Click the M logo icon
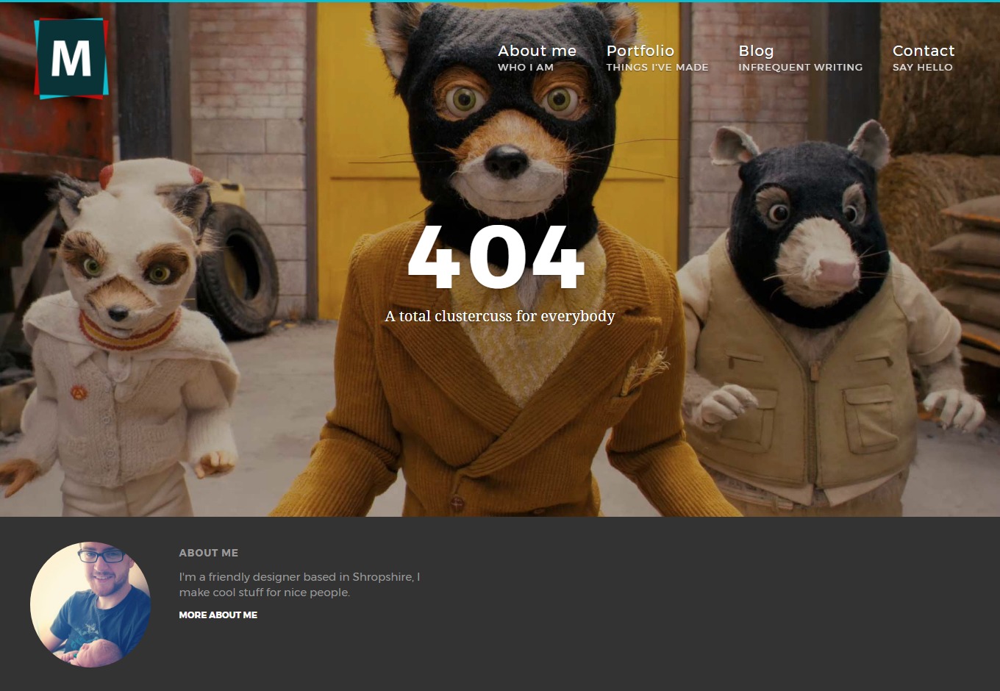 [x=71, y=58]
